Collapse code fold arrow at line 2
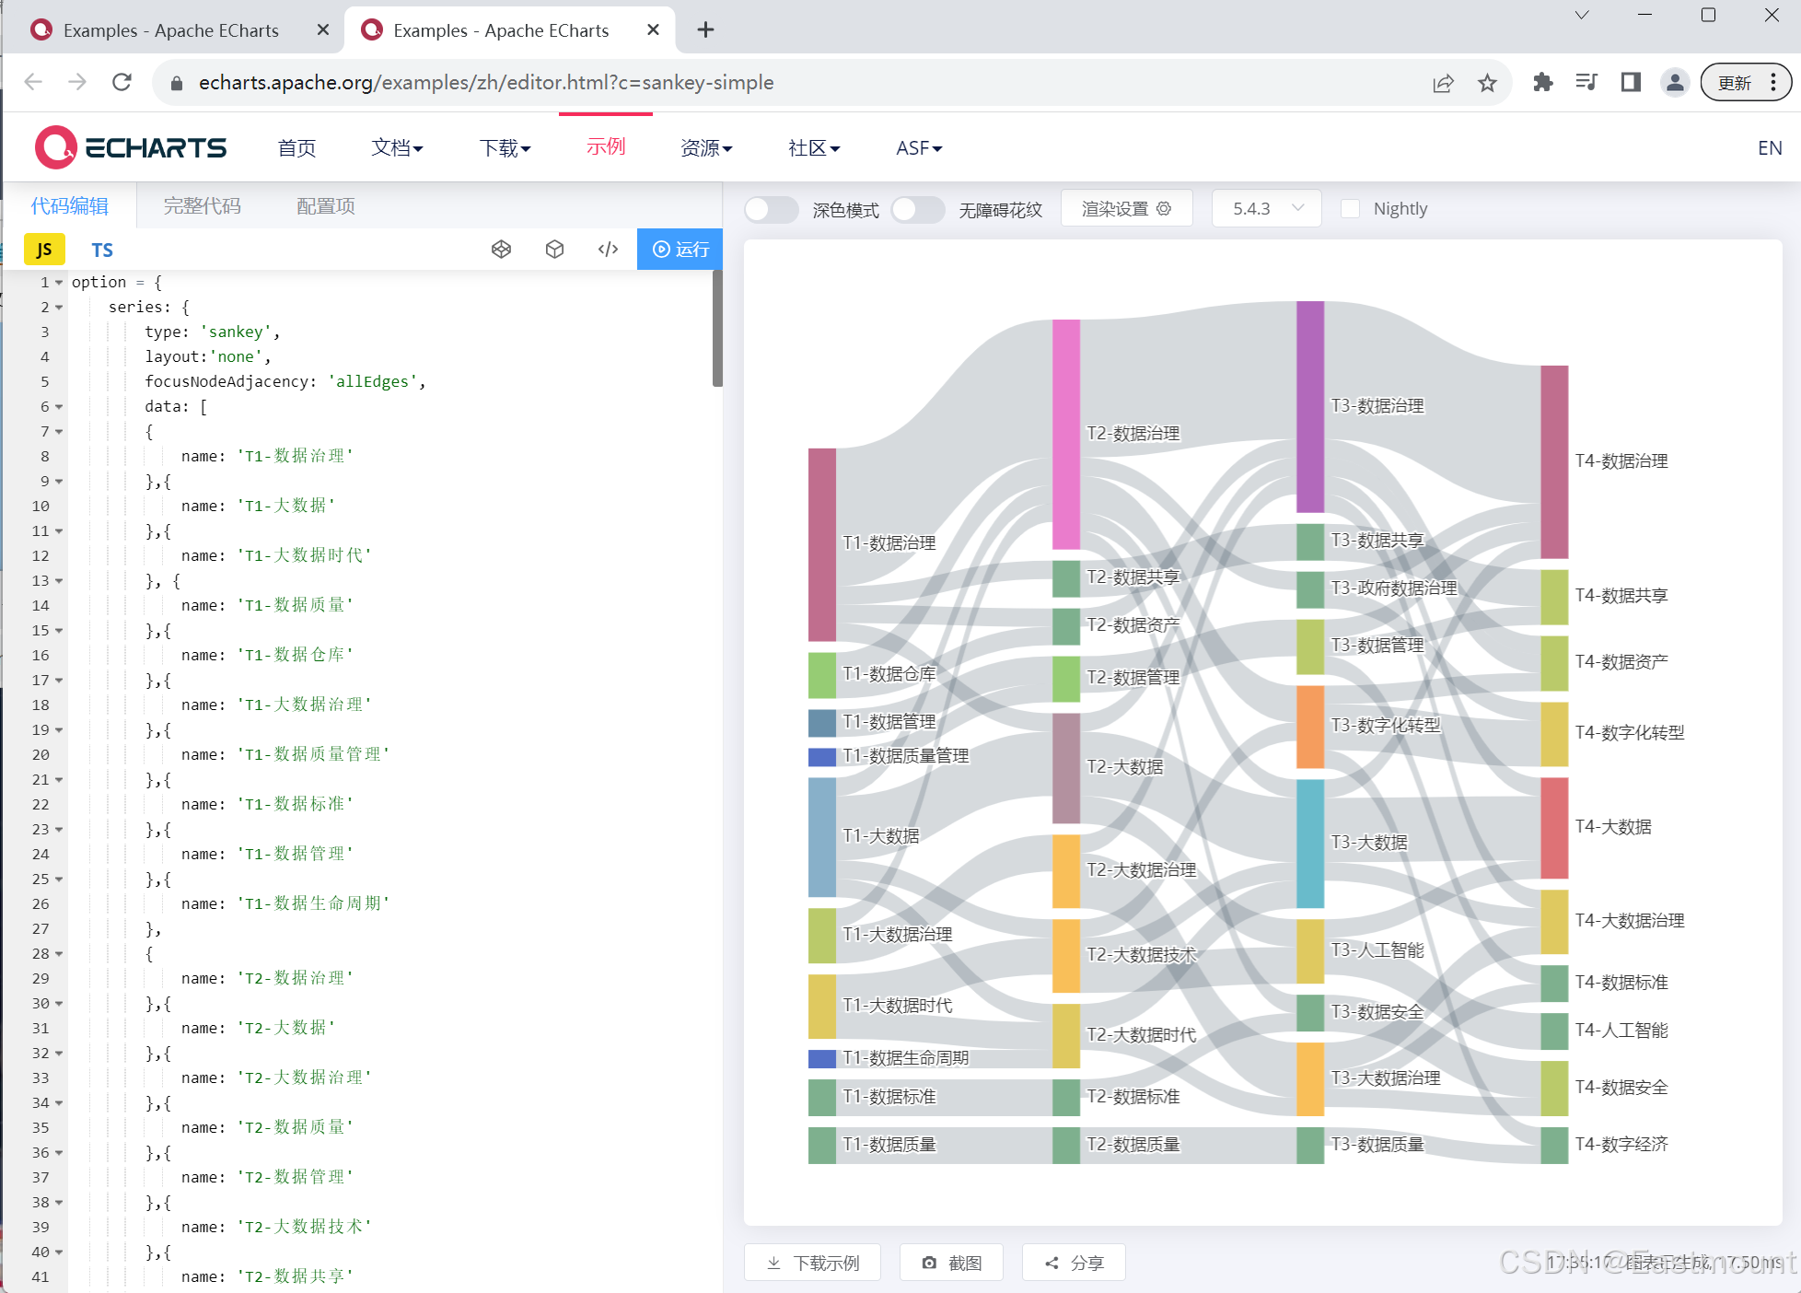 59,307
